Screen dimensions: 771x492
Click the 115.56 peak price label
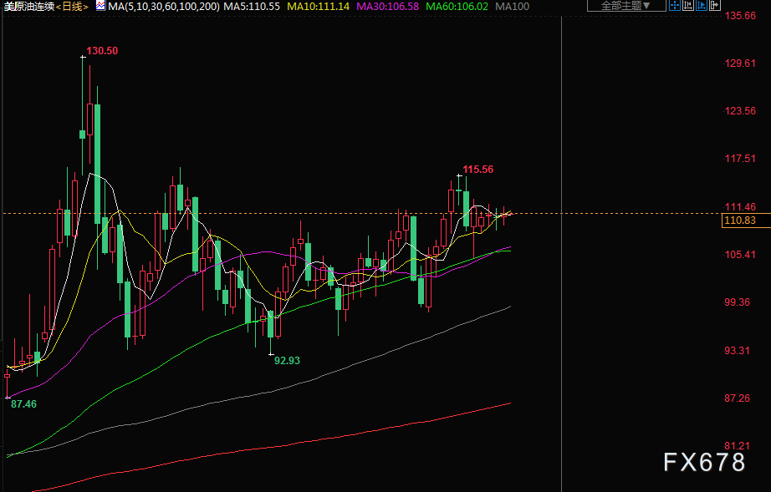point(477,170)
